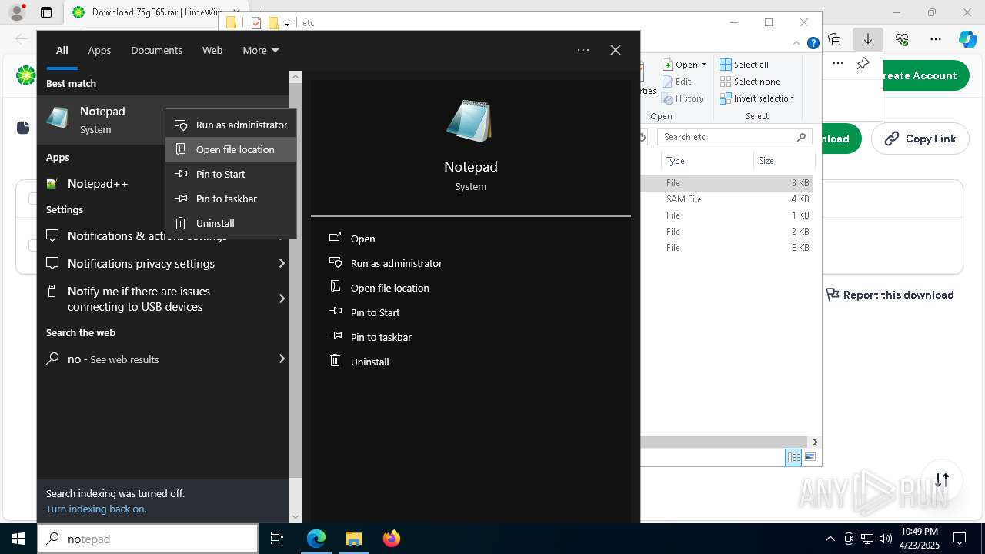Expand Notify me about USB issues result
Image resolution: width=985 pixels, height=554 pixels.
pyautogui.click(x=282, y=299)
